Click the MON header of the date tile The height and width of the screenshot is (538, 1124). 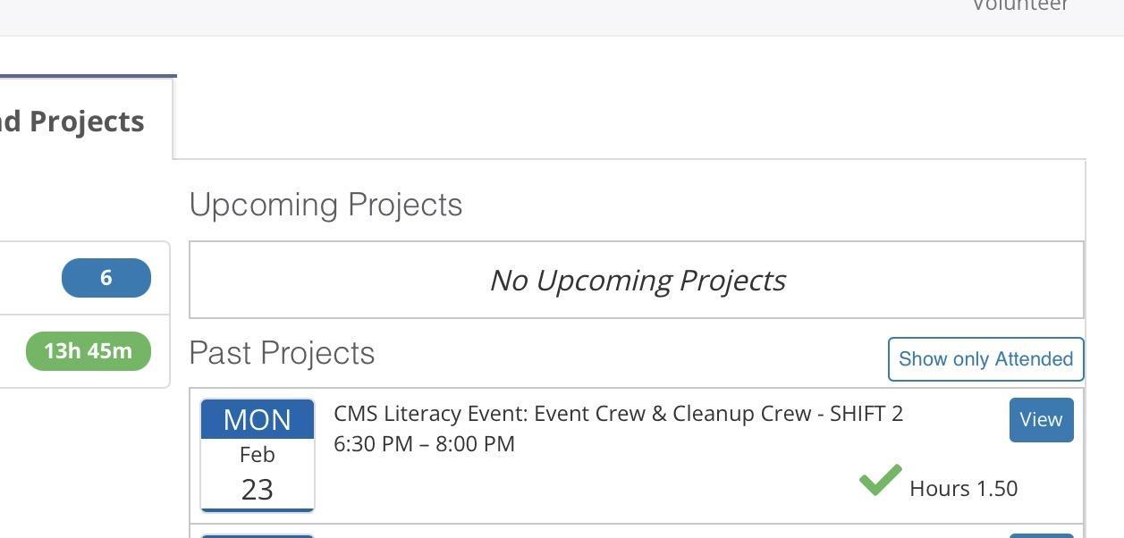258,419
